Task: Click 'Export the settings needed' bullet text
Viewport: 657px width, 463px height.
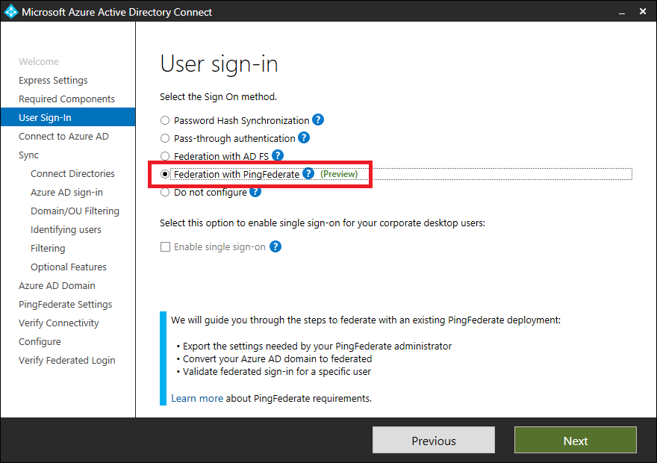Action: pos(317,346)
